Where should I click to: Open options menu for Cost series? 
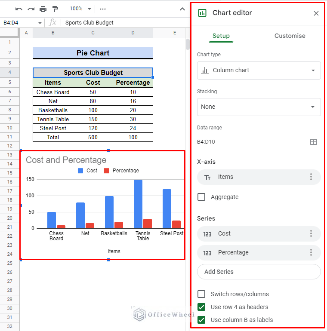(x=311, y=233)
